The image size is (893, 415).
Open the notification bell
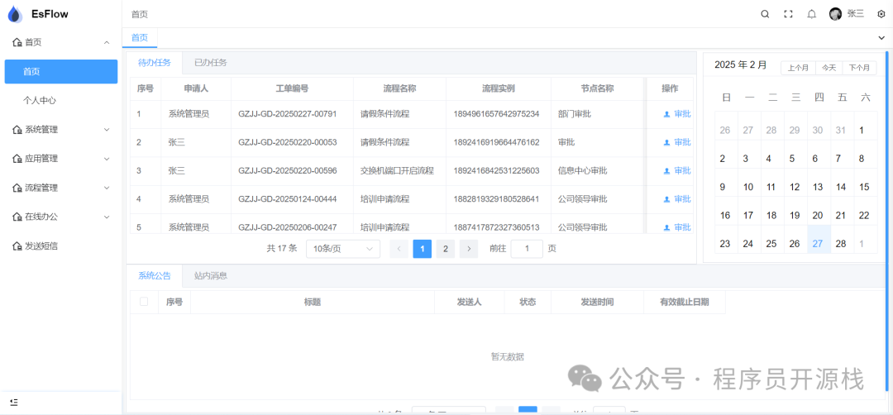tap(812, 14)
